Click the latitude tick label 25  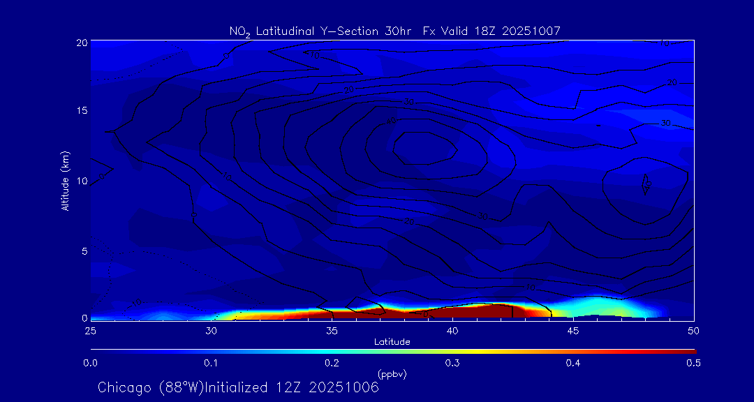click(91, 329)
